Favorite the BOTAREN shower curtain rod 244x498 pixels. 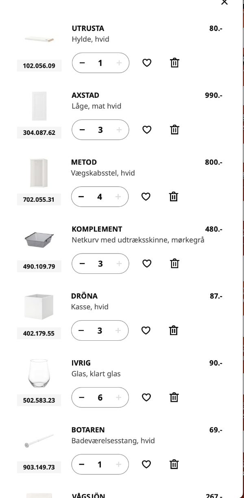[146, 464]
